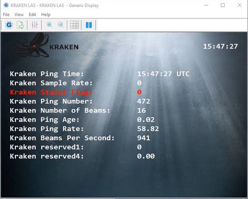Open the Help menu
248x199 pixels.
click(46, 14)
